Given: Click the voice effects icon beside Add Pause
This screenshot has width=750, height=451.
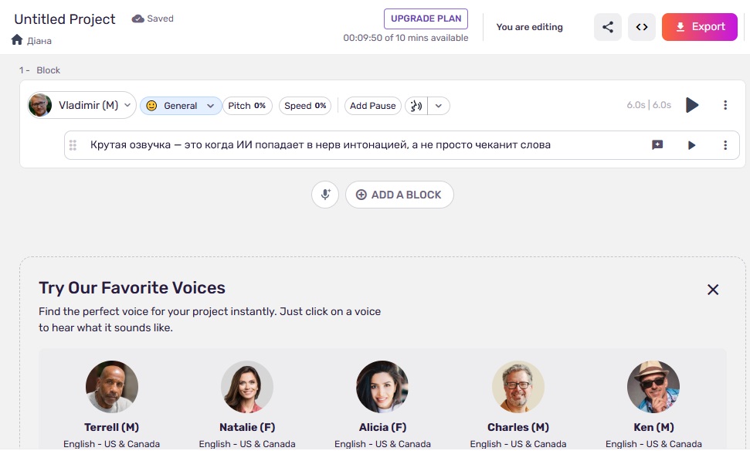Looking at the screenshot, I should pos(416,106).
